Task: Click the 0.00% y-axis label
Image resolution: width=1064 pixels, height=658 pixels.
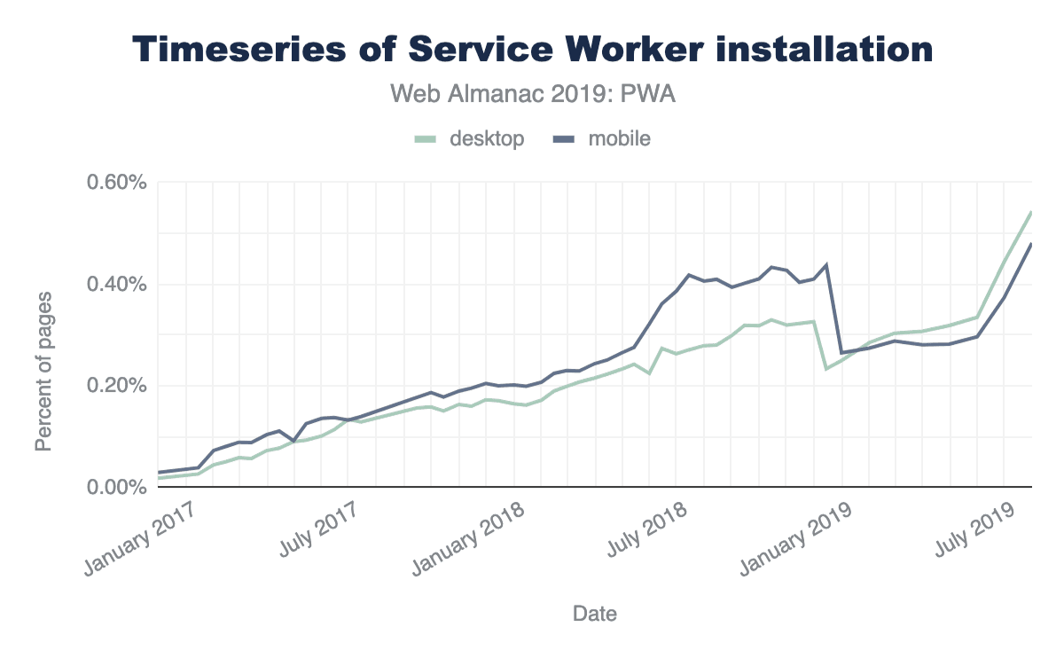Action: pos(115,487)
